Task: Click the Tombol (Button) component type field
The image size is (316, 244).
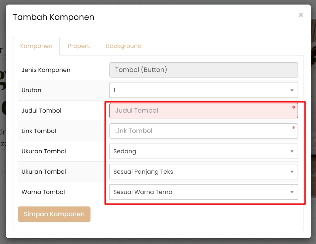Action: coord(203,70)
